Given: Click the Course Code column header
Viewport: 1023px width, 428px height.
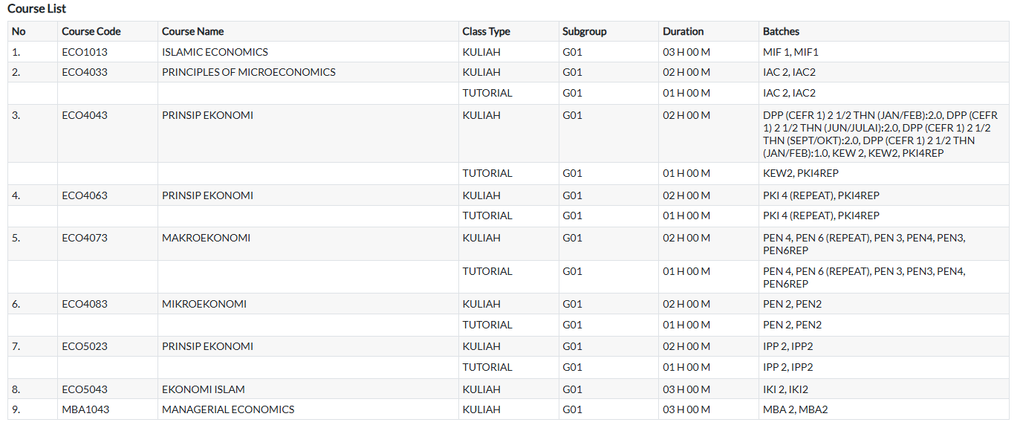Looking at the screenshot, I should (91, 31).
